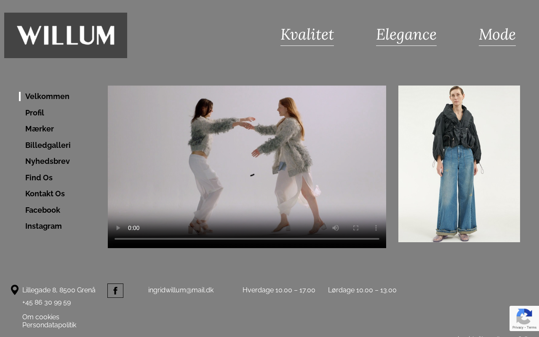Image resolution: width=539 pixels, height=337 pixels.
Task: Click the Kvalitet heading link
Action: pyautogui.click(x=307, y=35)
